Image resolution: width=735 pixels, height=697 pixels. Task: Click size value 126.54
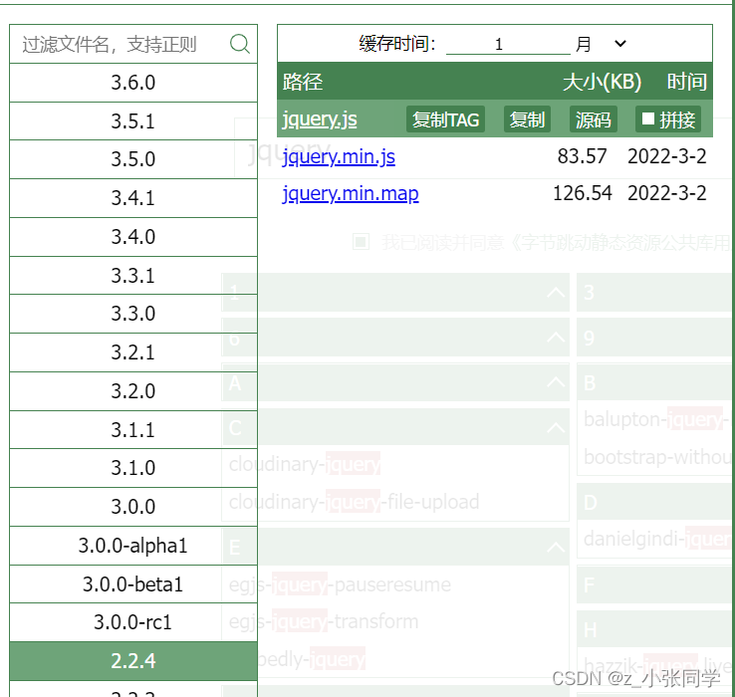click(583, 193)
